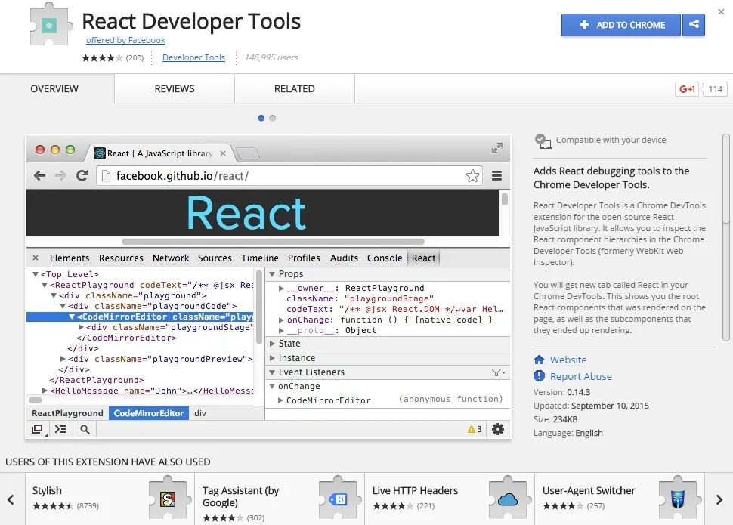
Task: Click the fullscreen expand arrows icon
Action: click(497, 148)
